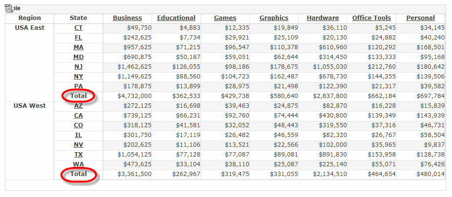
Task: Drill into the CT state link
Action: click(78, 28)
